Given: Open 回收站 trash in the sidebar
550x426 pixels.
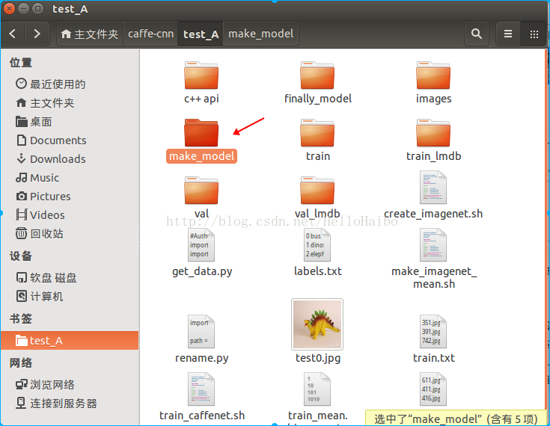Looking at the screenshot, I should click(70, 233).
